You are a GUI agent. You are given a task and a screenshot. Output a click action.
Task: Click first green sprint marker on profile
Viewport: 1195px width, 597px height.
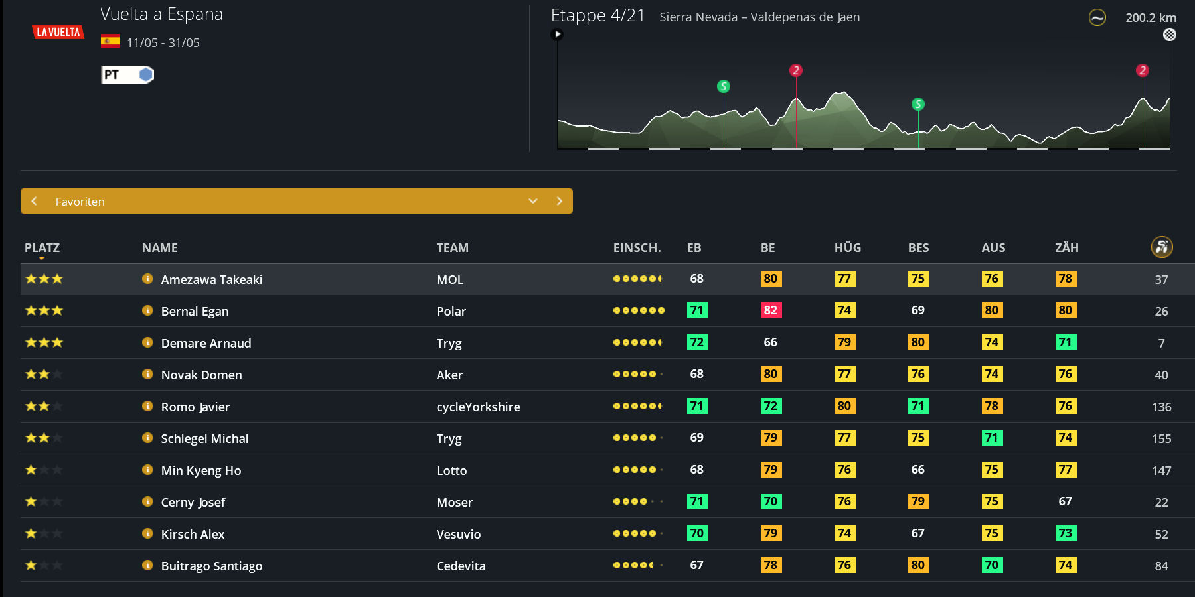[724, 86]
